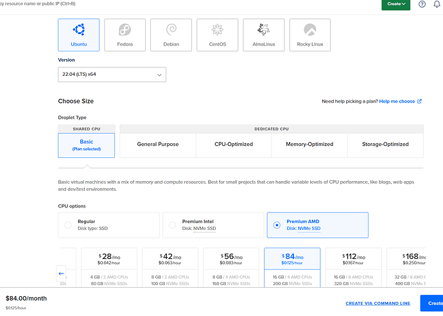The width and height of the screenshot is (443, 316).
Task: Select the Premium AMD radio option
Action: 277,225
